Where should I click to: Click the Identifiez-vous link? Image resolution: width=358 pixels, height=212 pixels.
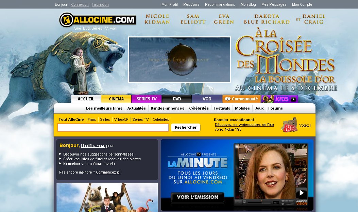pyautogui.click(x=93, y=146)
